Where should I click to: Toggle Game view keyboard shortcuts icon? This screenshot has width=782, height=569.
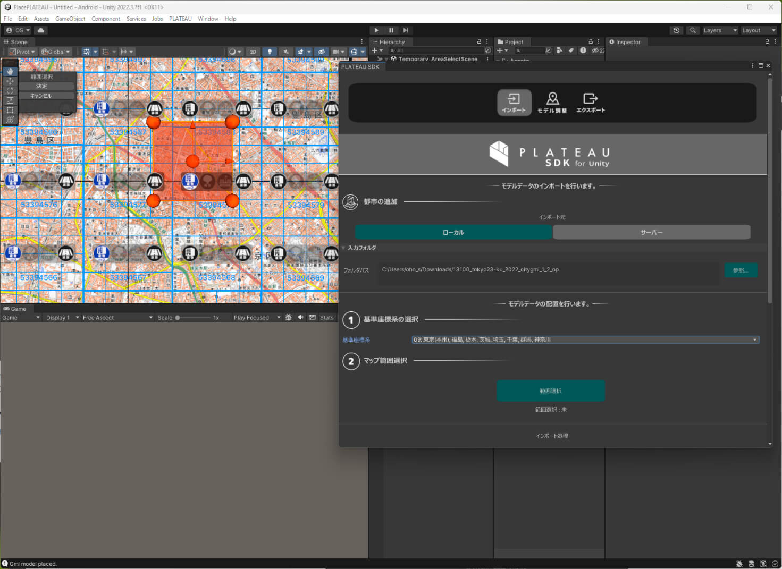(x=313, y=317)
